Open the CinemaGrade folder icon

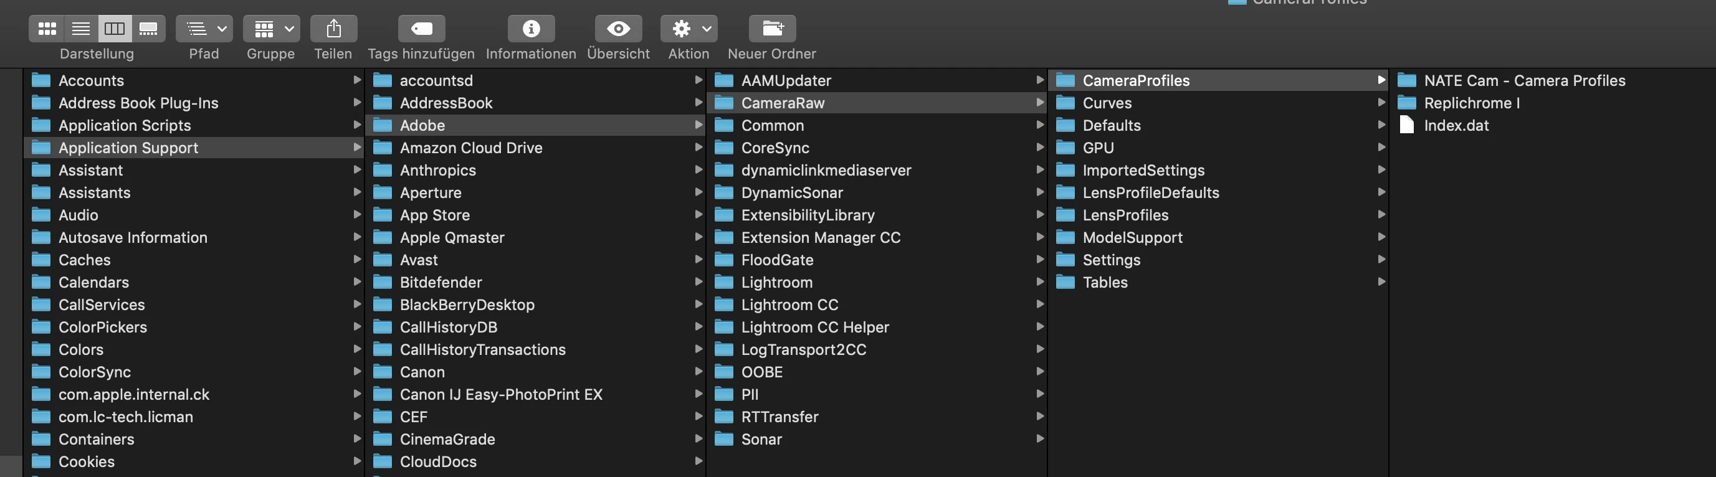click(x=383, y=439)
